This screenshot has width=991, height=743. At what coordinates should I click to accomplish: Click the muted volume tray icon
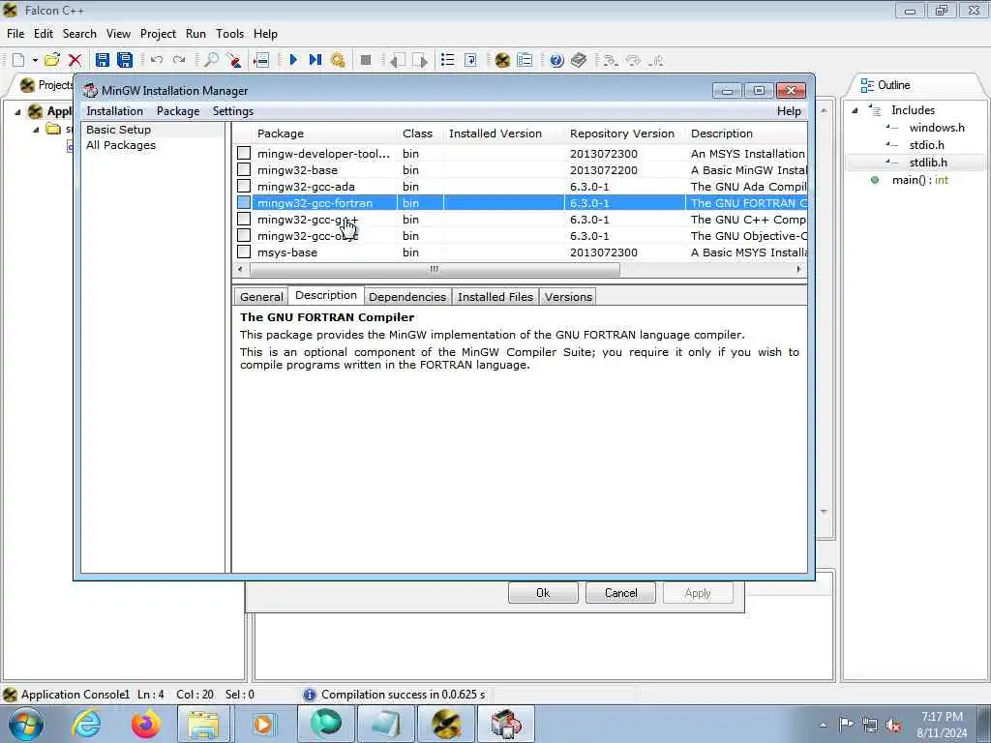(893, 725)
